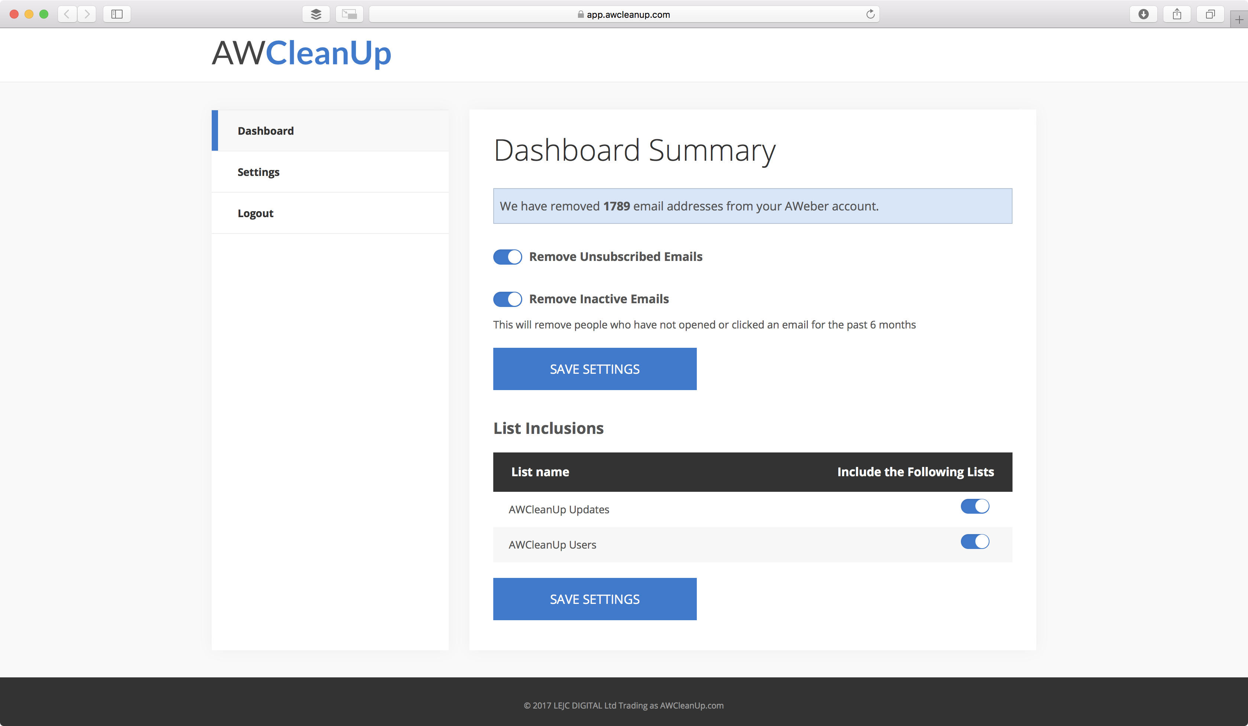Save settings below the email removal toggles

click(594, 369)
